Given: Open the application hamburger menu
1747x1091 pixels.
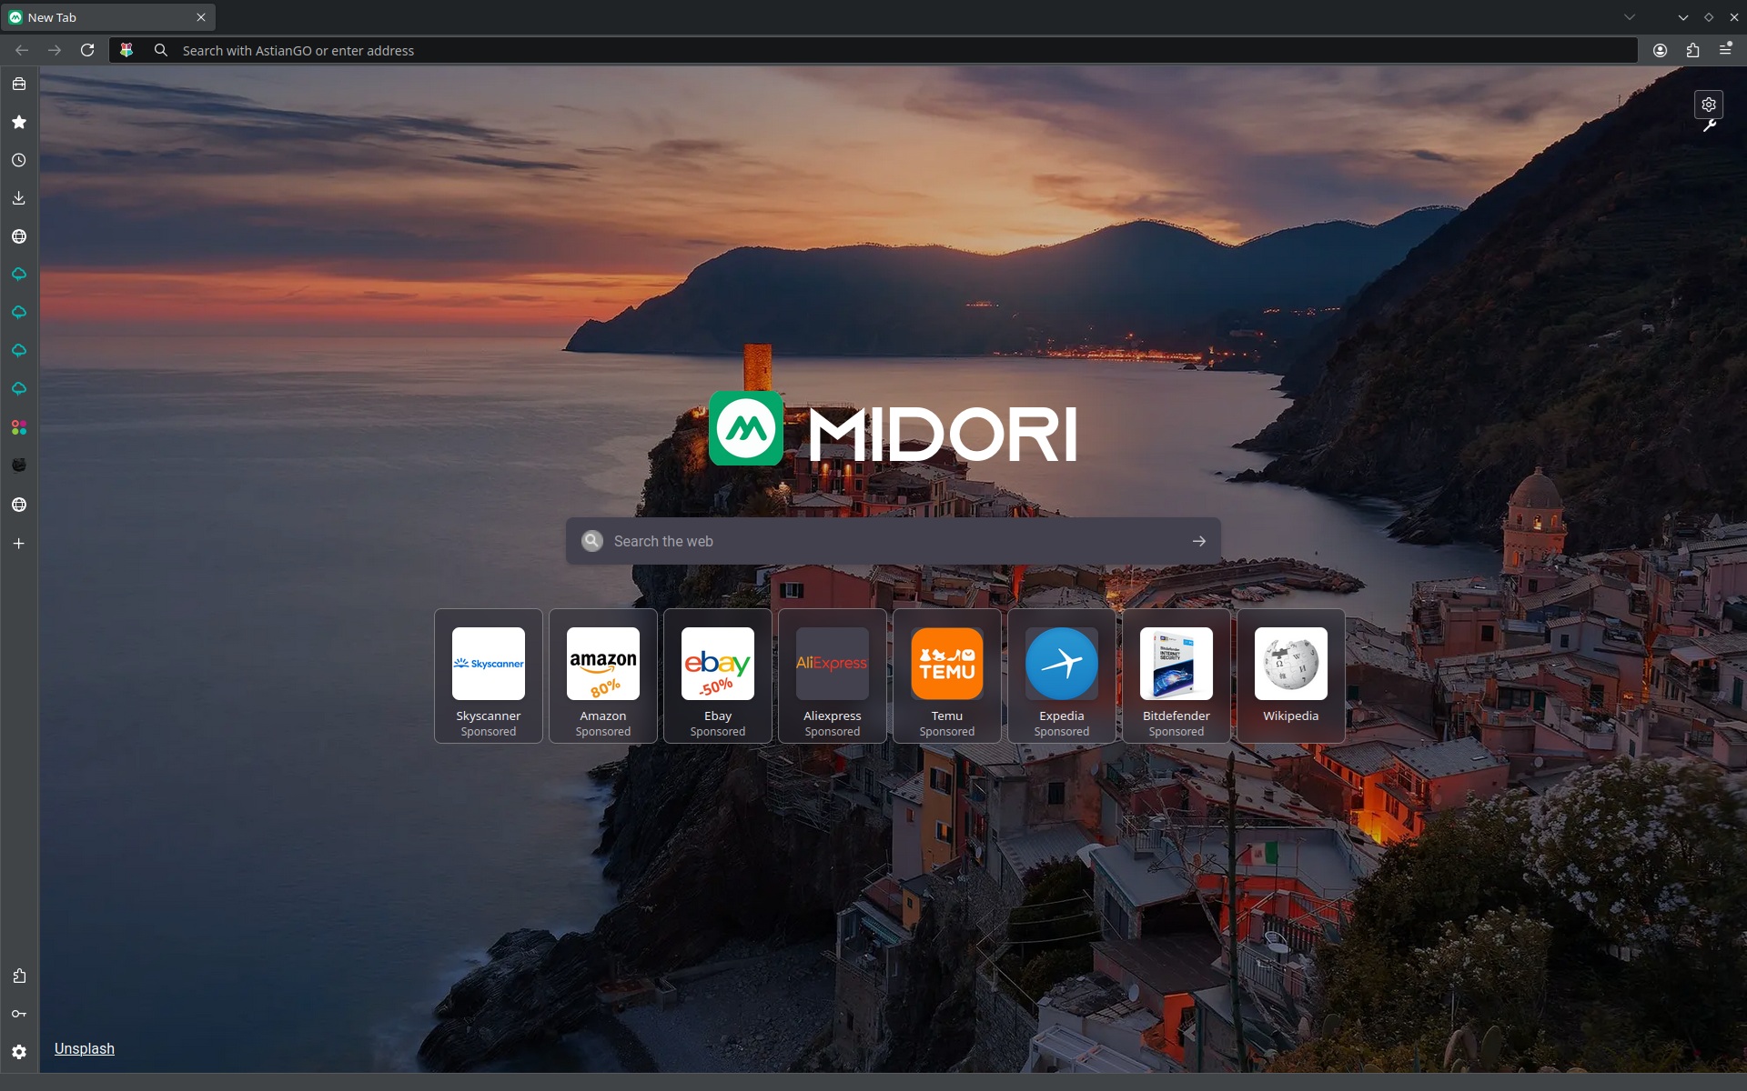Looking at the screenshot, I should click(1725, 50).
